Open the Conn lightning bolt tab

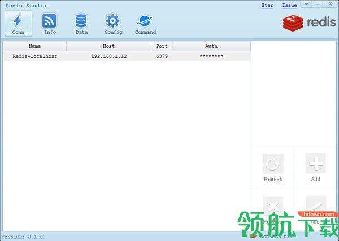pyautogui.click(x=19, y=24)
